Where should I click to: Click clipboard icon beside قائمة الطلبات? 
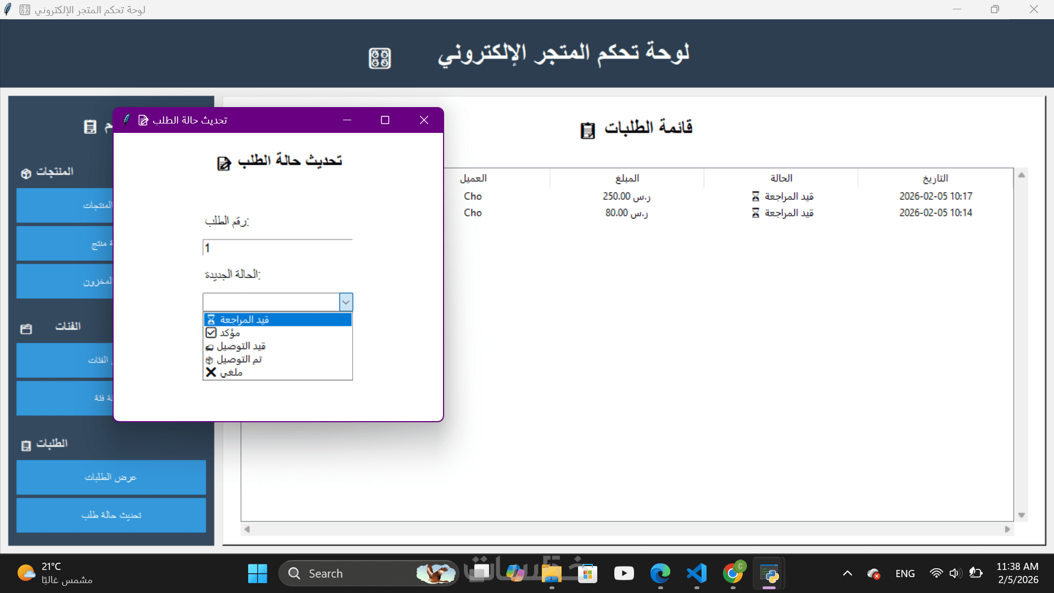coord(587,130)
